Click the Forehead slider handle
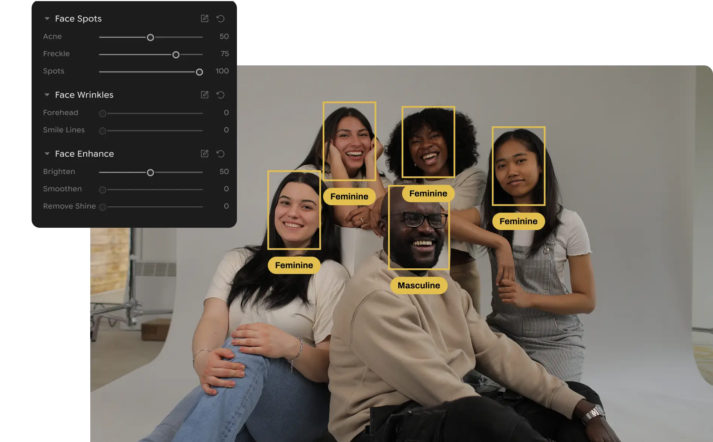The image size is (713, 442). click(x=102, y=114)
